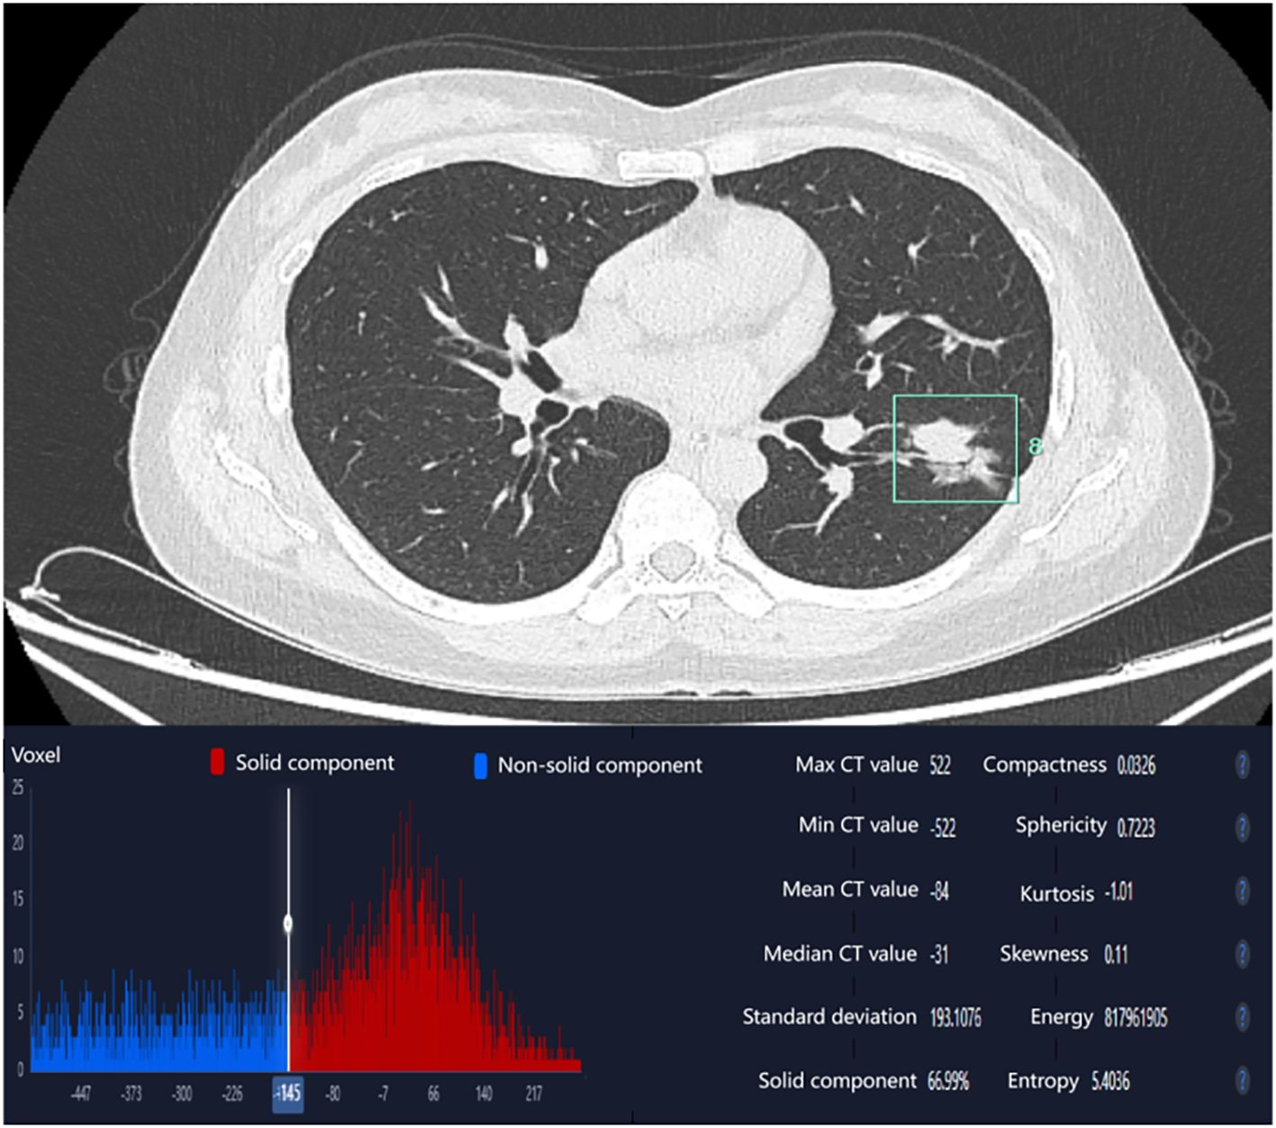Toggle the Solid component legend label
The width and height of the screenshot is (1276, 1128).
(314, 763)
